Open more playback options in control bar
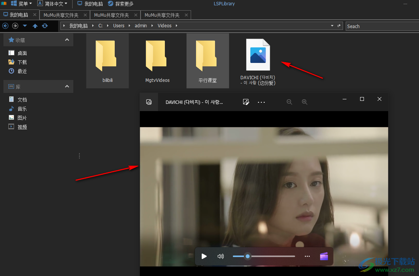Viewport: 419px width, 276px height. point(307,256)
